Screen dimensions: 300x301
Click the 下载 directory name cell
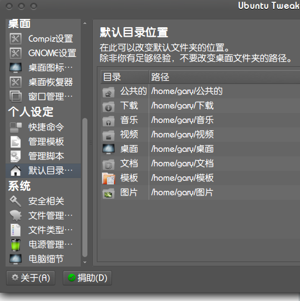(x=129, y=106)
